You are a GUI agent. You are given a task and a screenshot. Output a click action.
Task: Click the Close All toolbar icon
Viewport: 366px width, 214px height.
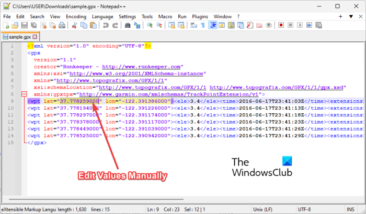pyautogui.click(x=52, y=25)
